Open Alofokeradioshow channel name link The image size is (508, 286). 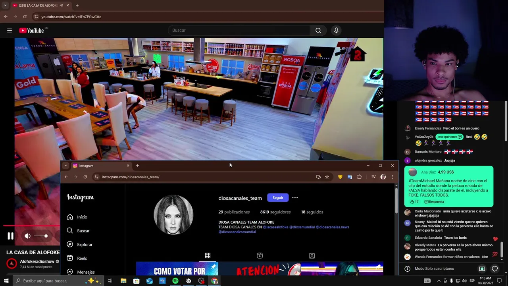click(37, 261)
